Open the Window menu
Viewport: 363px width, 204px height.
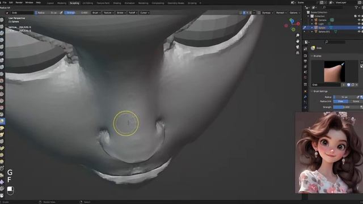29,2
